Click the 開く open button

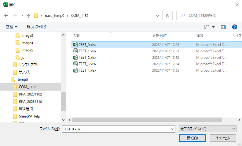point(192,138)
